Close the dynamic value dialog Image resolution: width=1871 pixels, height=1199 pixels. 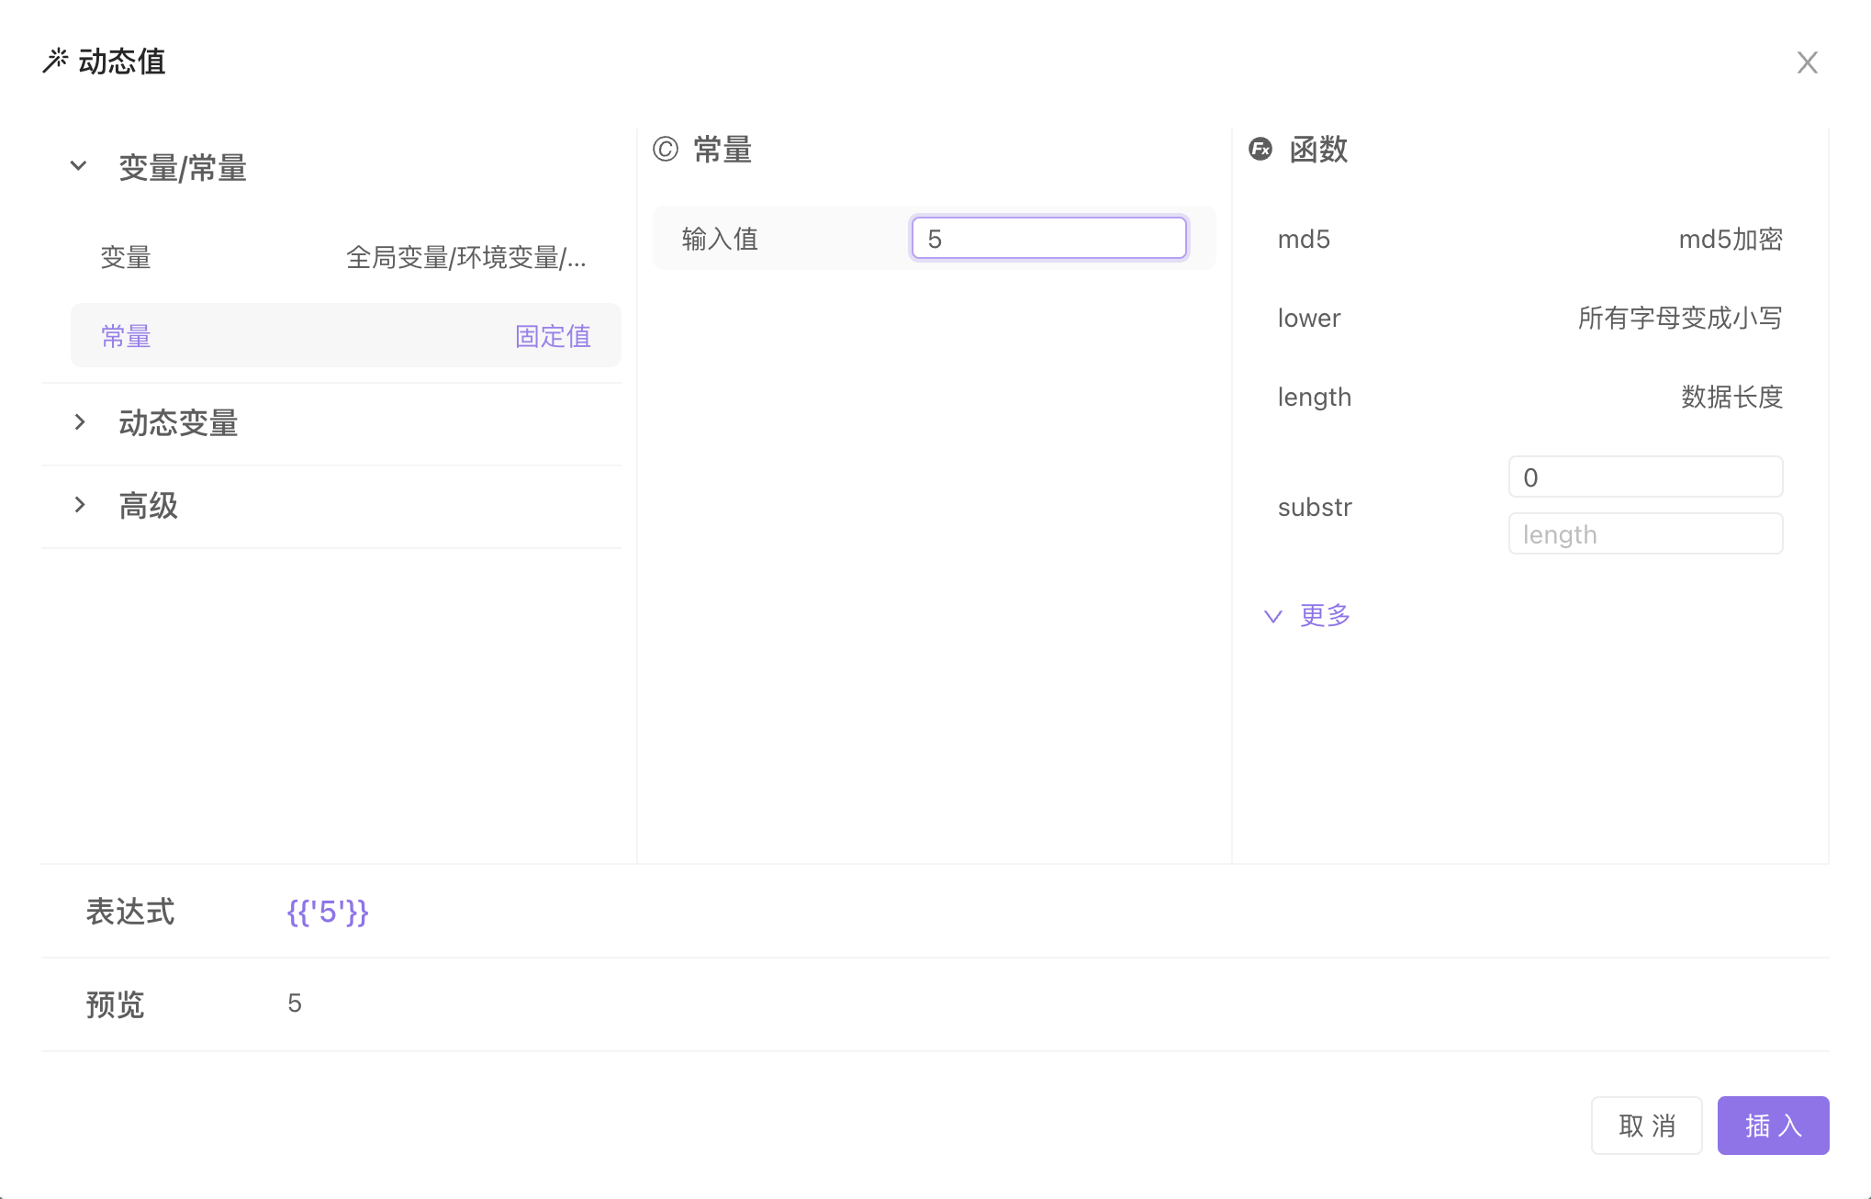(1807, 62)
